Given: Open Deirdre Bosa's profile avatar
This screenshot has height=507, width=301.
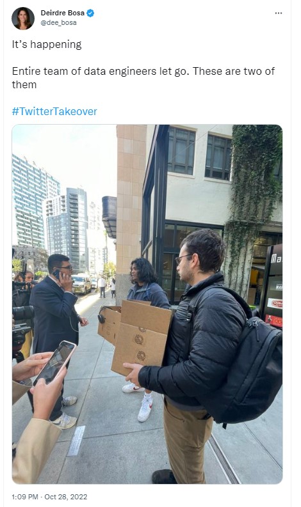Looking at the screenshot, I should (23, 18).
